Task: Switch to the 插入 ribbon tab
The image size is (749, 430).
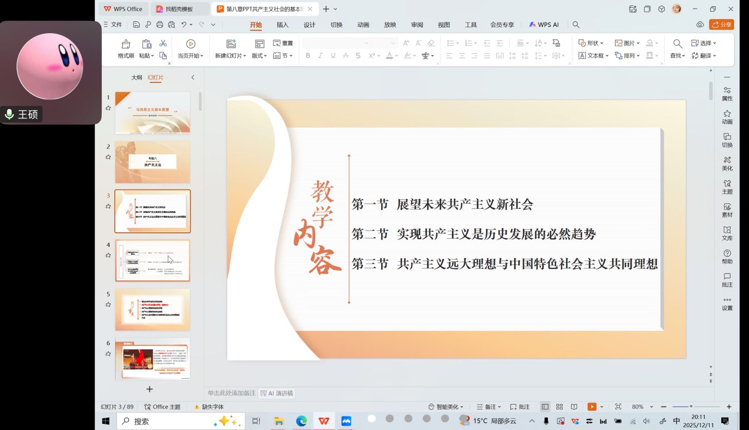Action: point(282,25)
